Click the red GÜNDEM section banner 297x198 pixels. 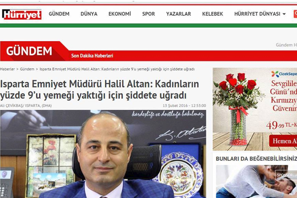pos(29,51)
